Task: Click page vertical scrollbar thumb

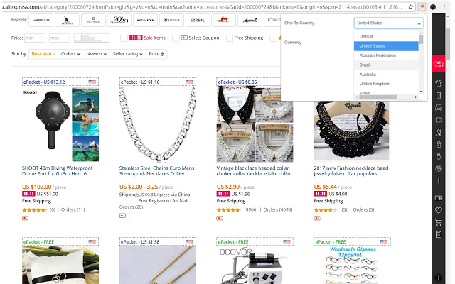Action: click(449, 44)
